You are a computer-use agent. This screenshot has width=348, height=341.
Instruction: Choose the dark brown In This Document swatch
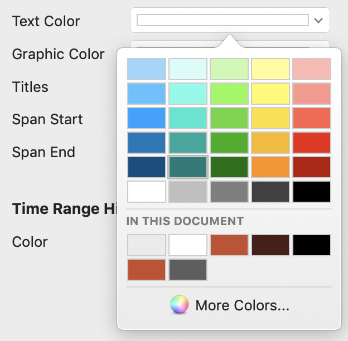(270, 245)
